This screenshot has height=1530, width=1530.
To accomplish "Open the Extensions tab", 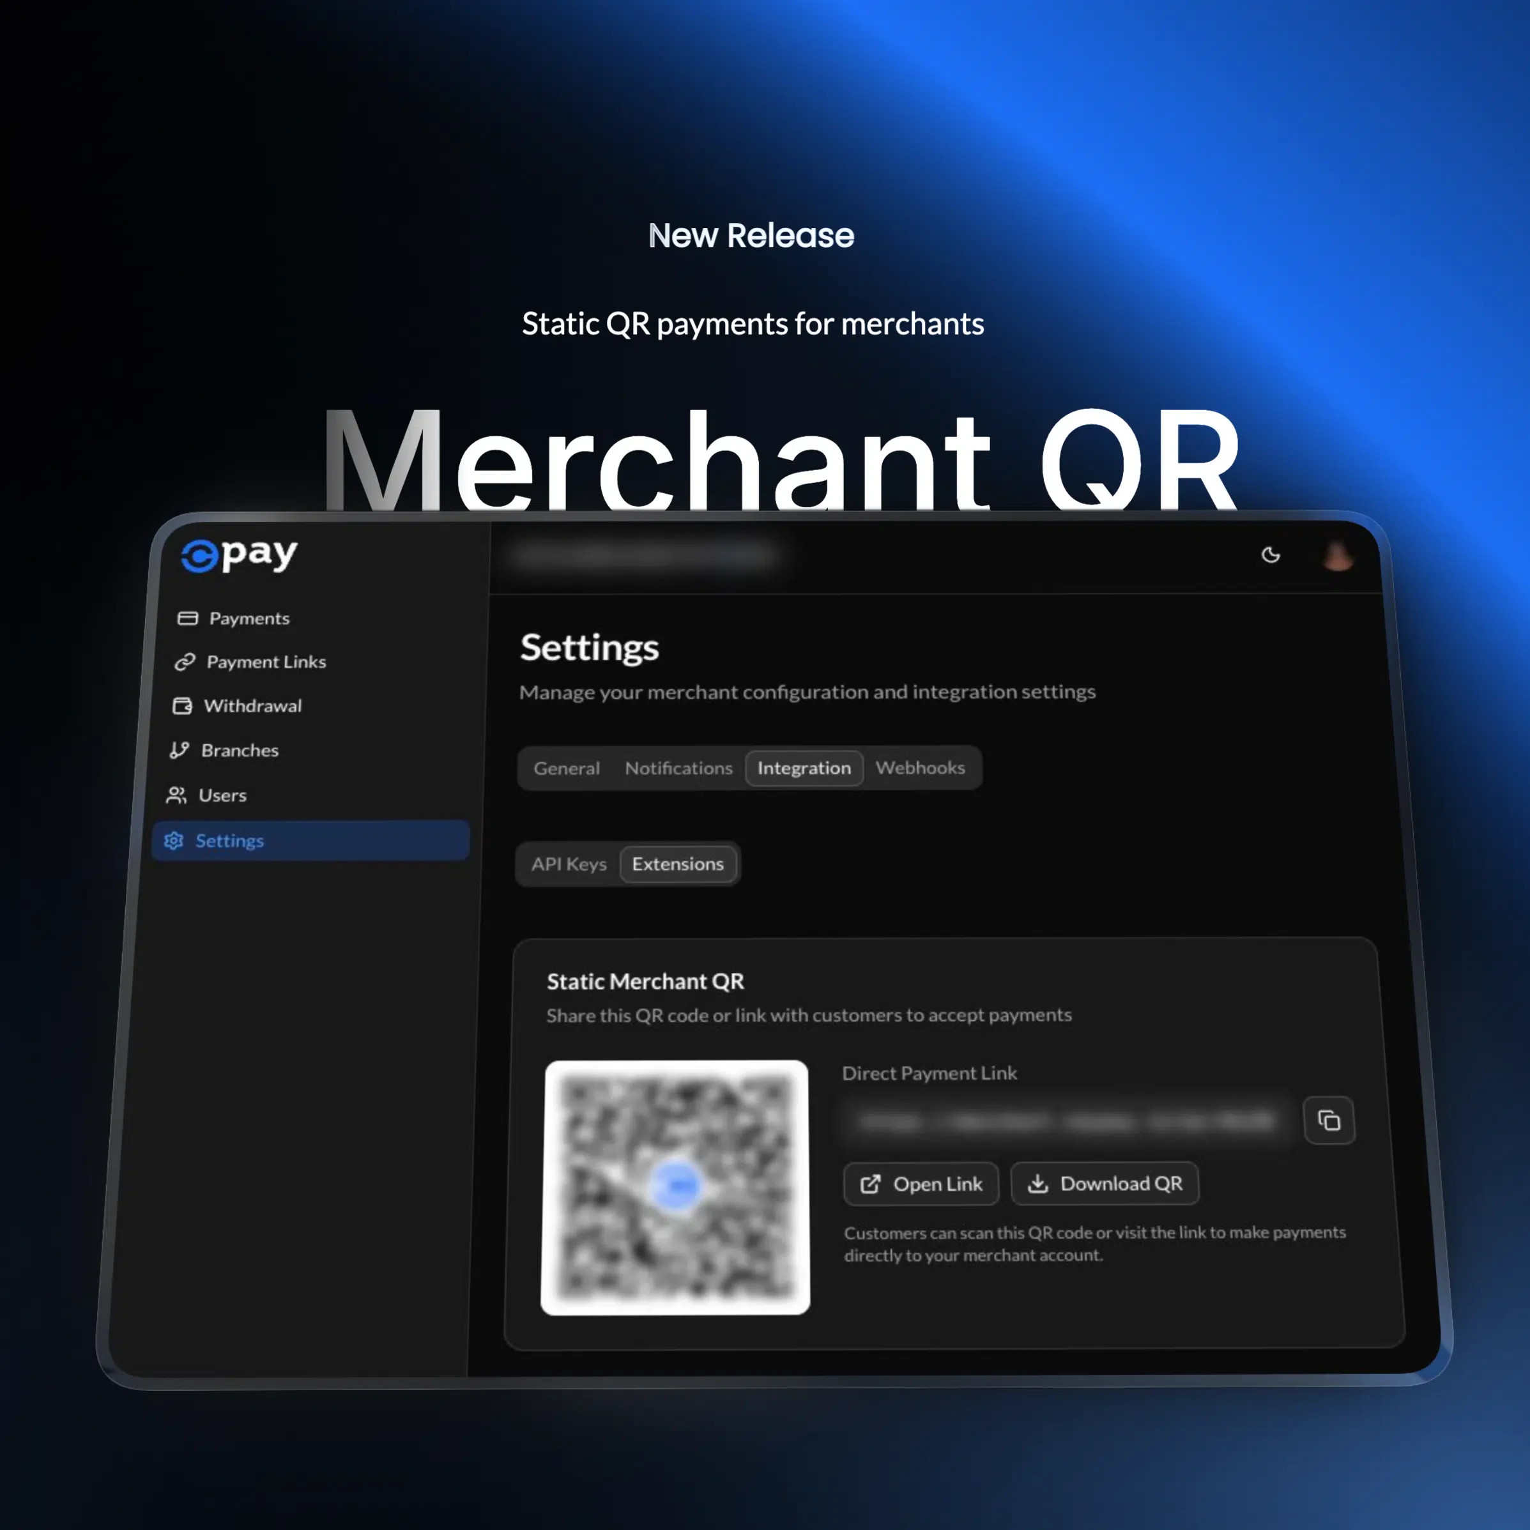I will pyautogui.click(x=678, y=864).
